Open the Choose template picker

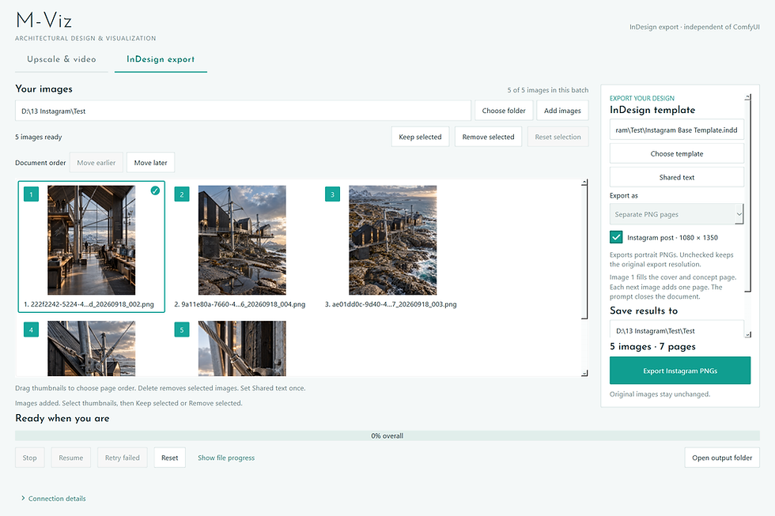(677, 153)
